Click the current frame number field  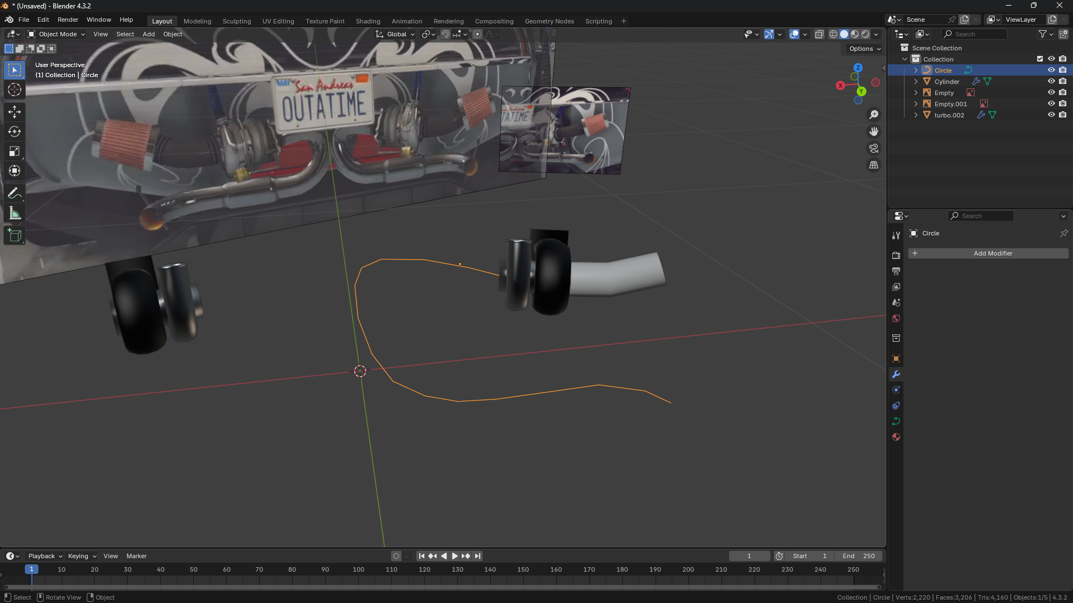tap(749, 556)
